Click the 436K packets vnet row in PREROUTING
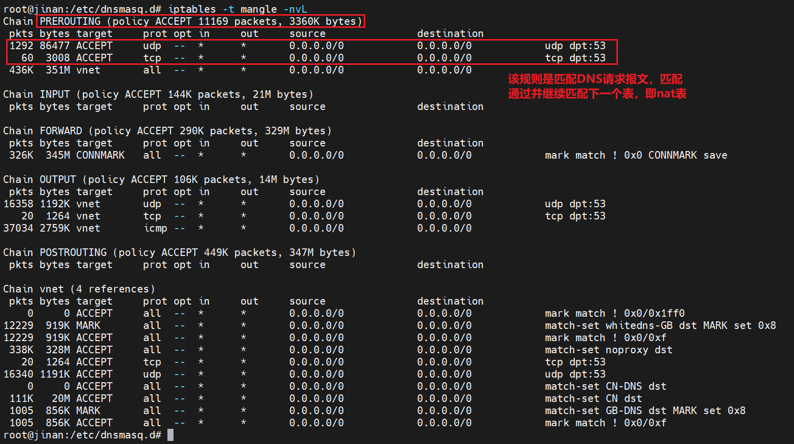 point(21,70)
